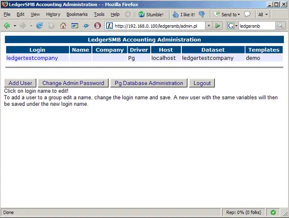Open the Edit menu
The height and width of the screenshot is (218, 289).
pos(20,14)
